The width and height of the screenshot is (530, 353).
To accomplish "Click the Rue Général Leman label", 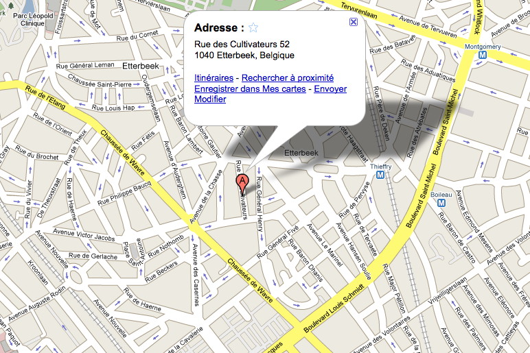I will [85, 66].
